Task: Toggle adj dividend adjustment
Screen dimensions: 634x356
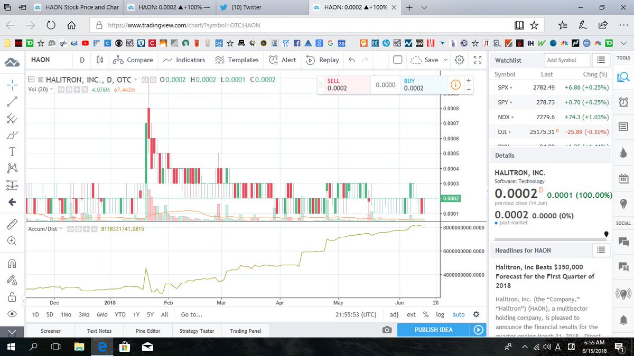Action: click(x=394, y=314)
